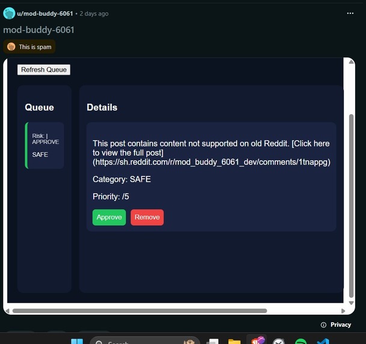Viewport: 366px width, 344px height.
Task: Click the Details panel heading
Action: [102, 107]
